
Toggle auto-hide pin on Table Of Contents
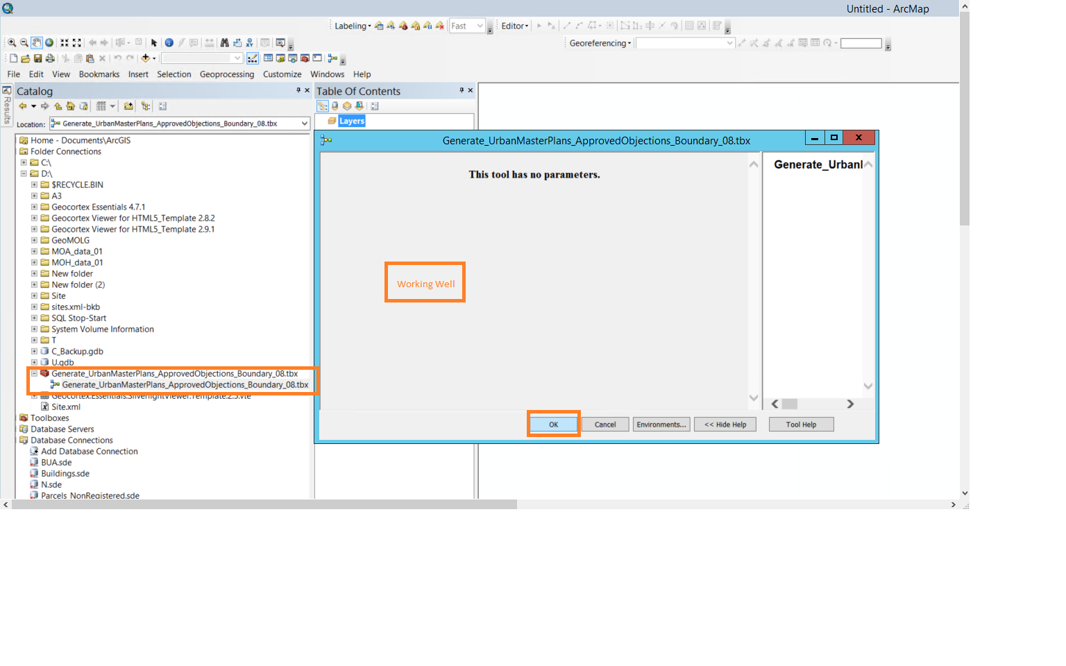[462, 90]
